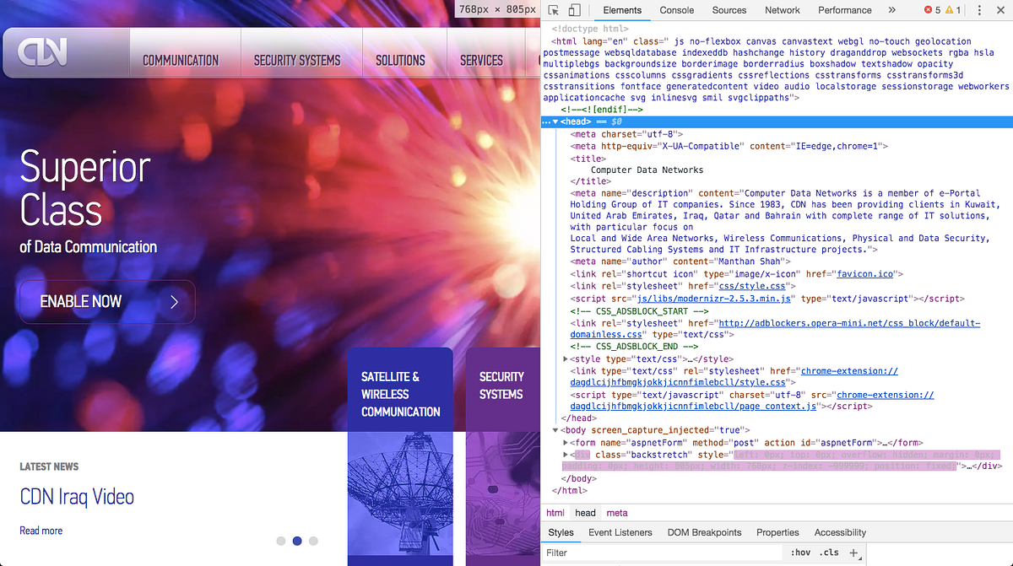This screenshot has height=566, width=1013.
Task: Open the Network panel
Action: pos(782,10)
